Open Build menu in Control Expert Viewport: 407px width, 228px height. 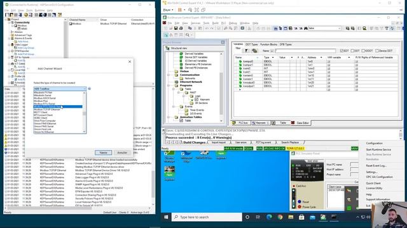point(216,23)
